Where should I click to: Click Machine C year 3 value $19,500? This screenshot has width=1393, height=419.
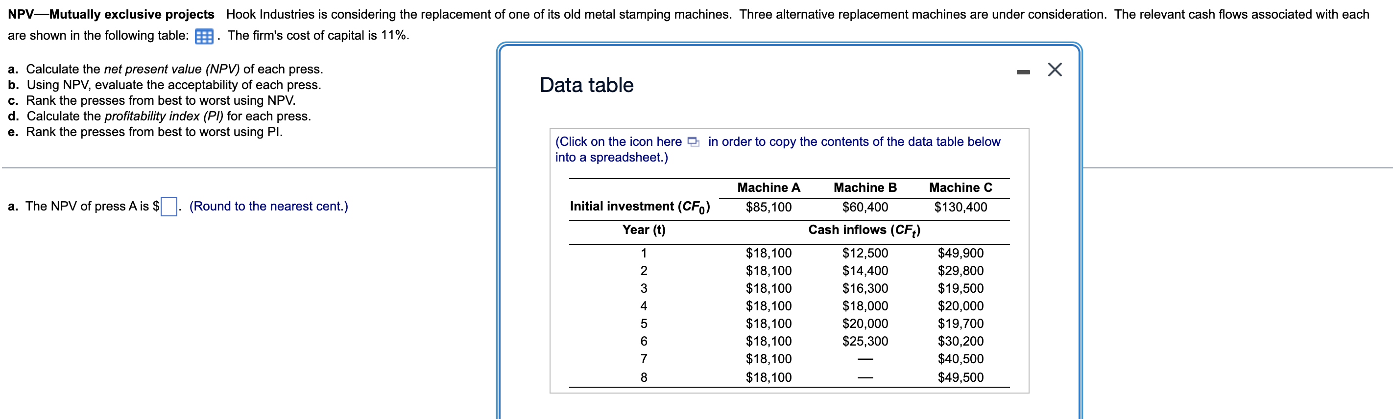[961, 288]
